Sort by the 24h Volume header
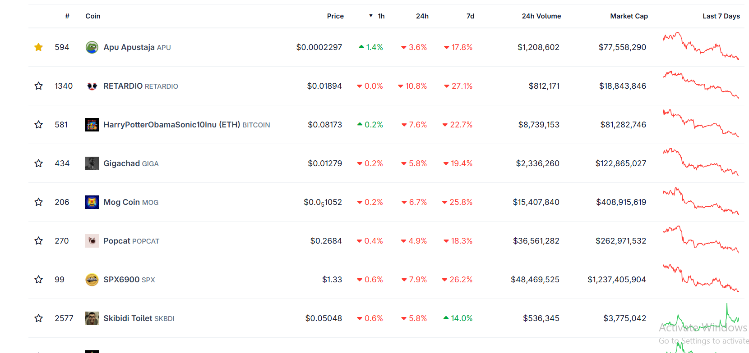Image resolution: width=749 pixels, height=353 pixels. [x=541, y=16]
